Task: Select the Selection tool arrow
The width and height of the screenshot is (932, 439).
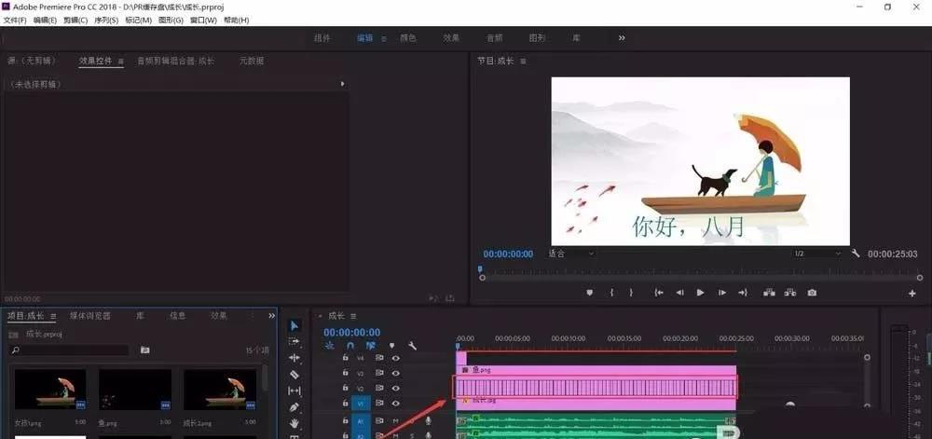Action: click(295, 325)
